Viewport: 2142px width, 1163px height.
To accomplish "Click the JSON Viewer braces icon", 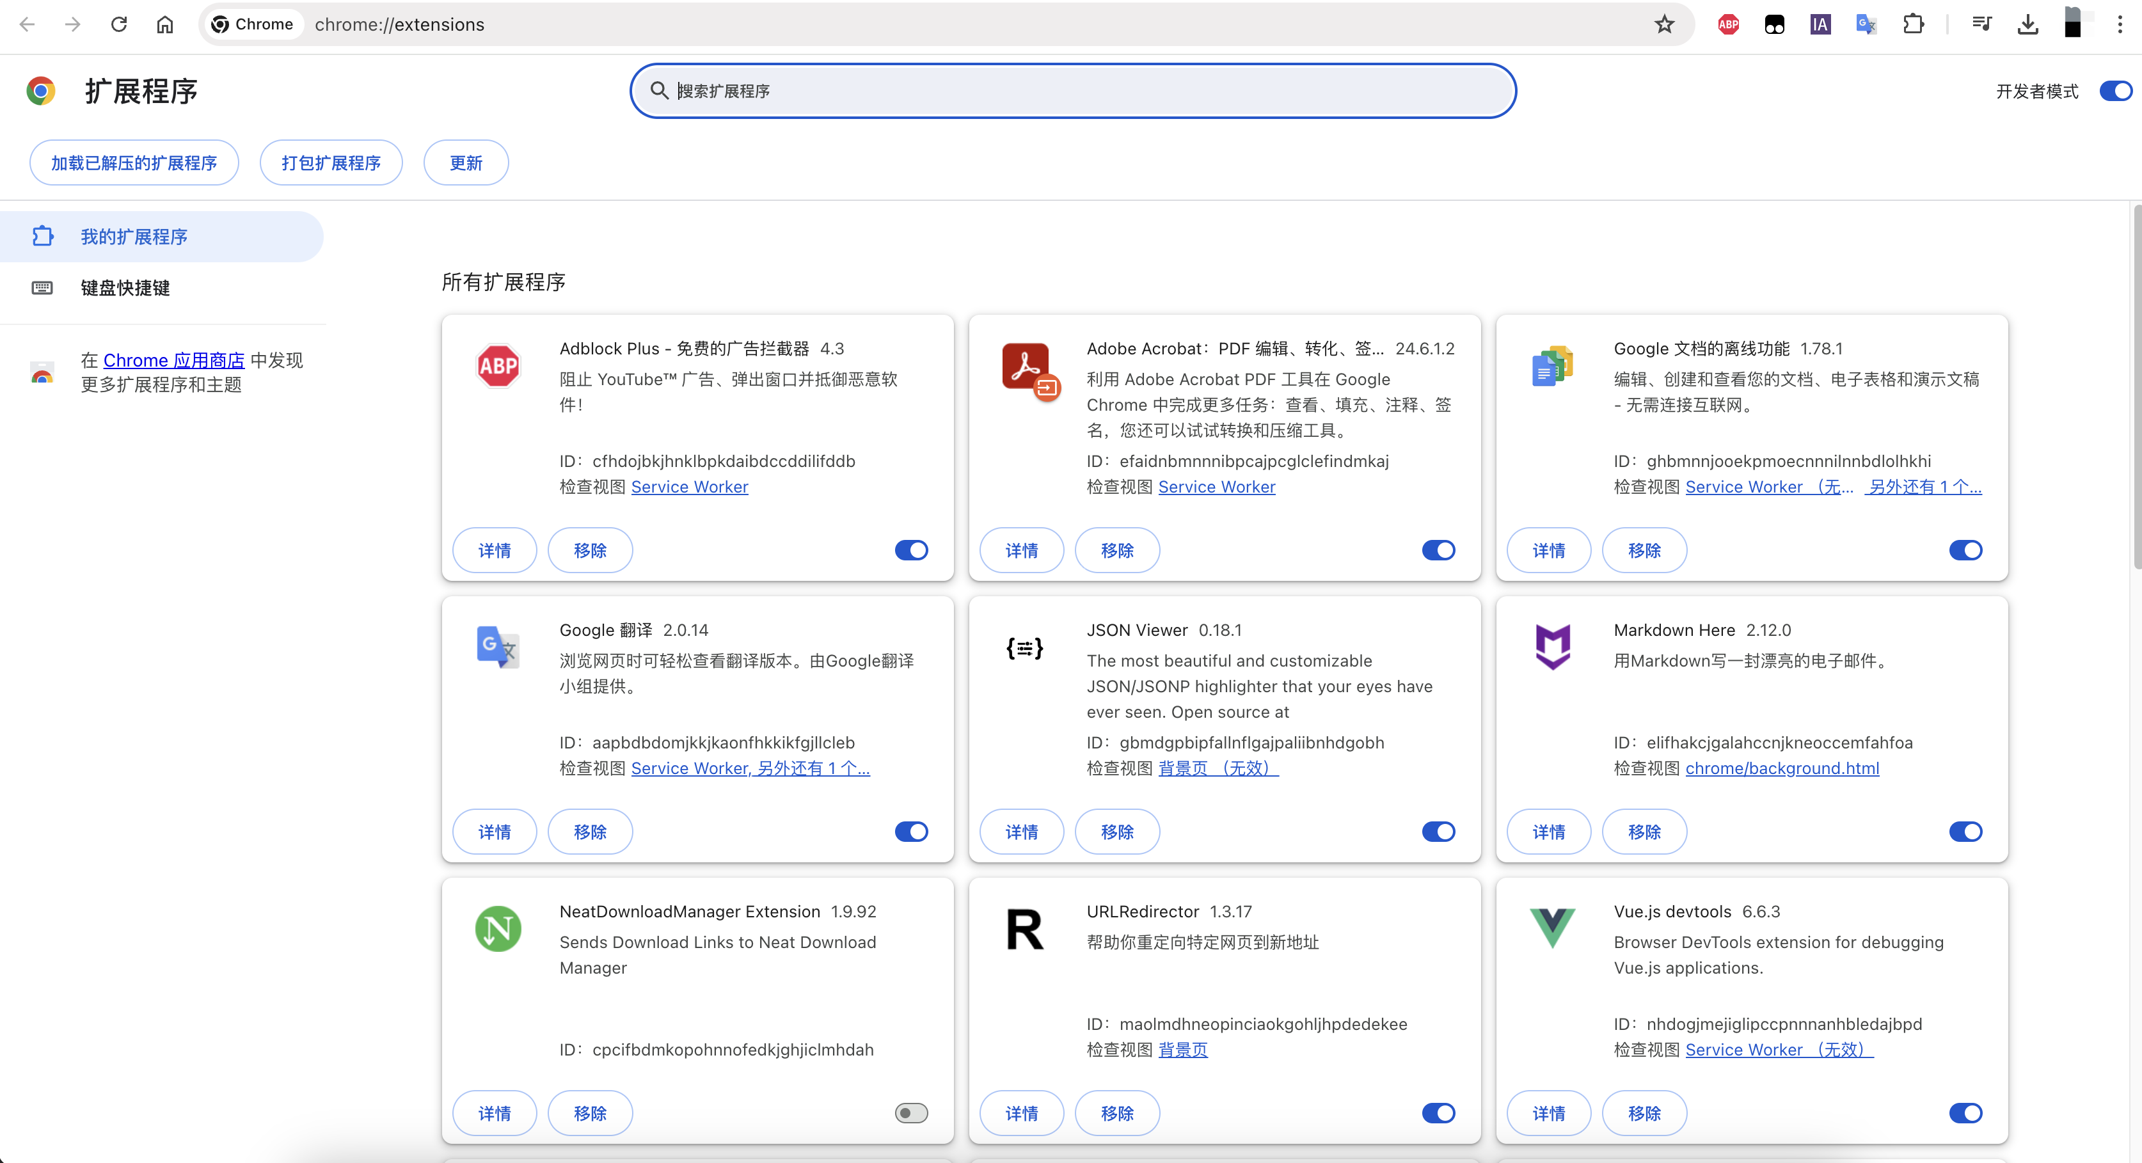I will tap(1026, 647).
